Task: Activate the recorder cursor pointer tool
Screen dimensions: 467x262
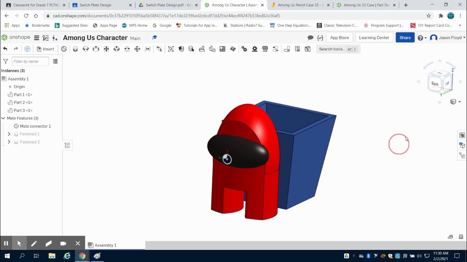Action: click(19, 243)
